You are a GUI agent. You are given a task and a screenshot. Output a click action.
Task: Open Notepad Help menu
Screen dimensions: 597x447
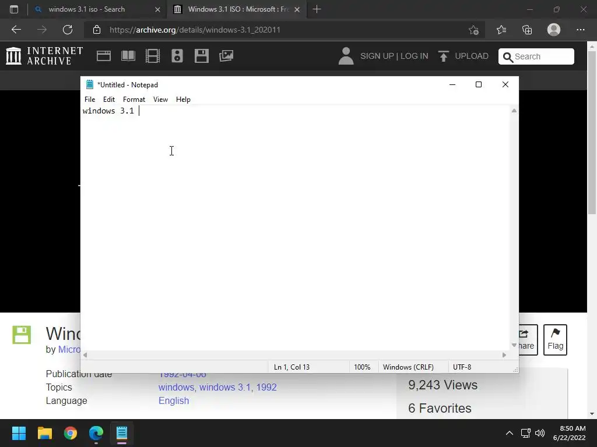pyautogui.click(x=183, y=99)
